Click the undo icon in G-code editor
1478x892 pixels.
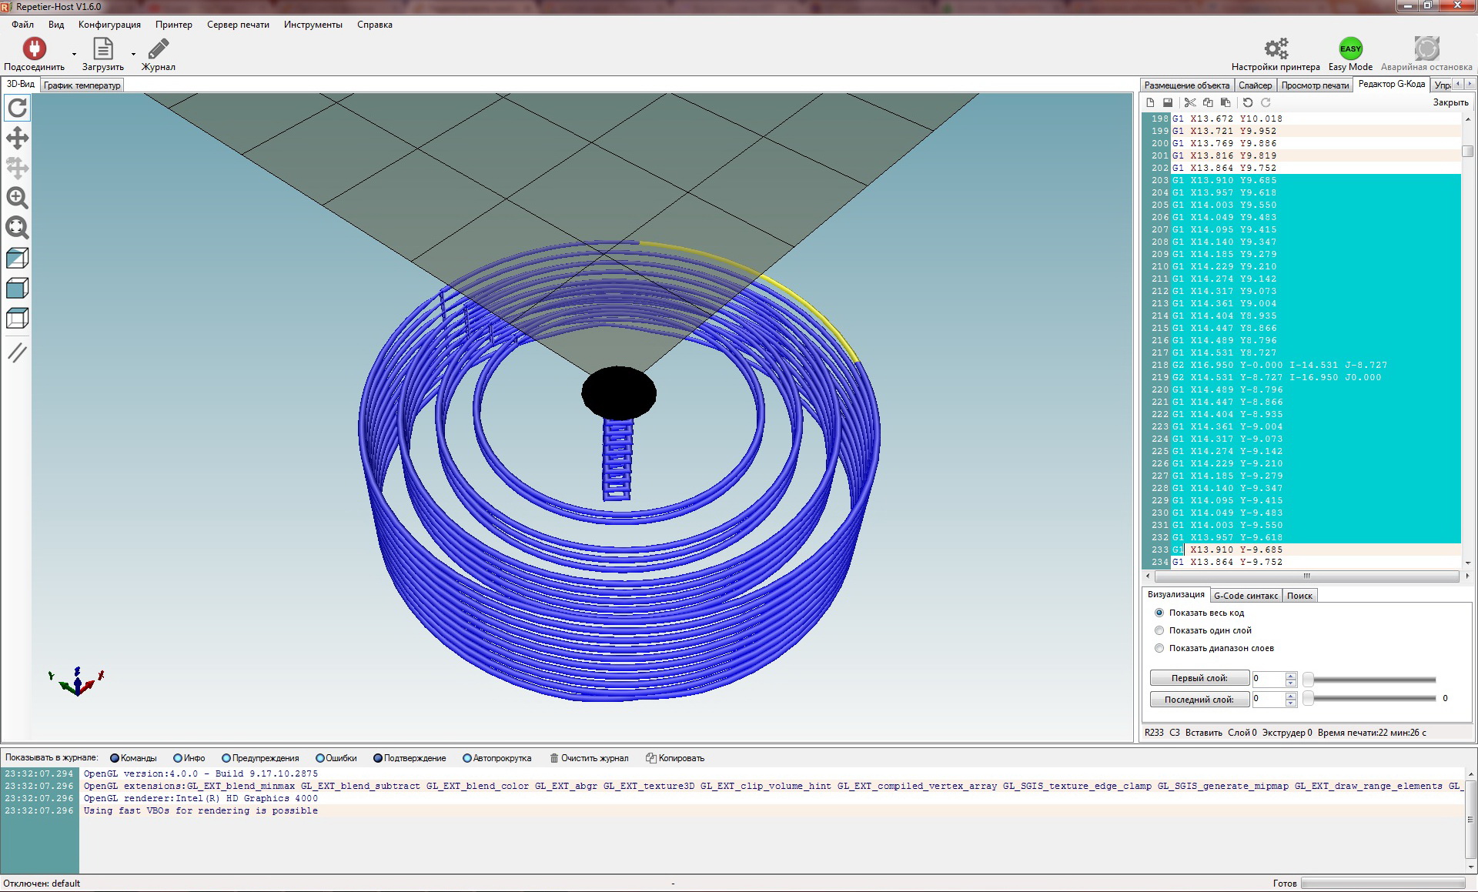[1248, 102]
